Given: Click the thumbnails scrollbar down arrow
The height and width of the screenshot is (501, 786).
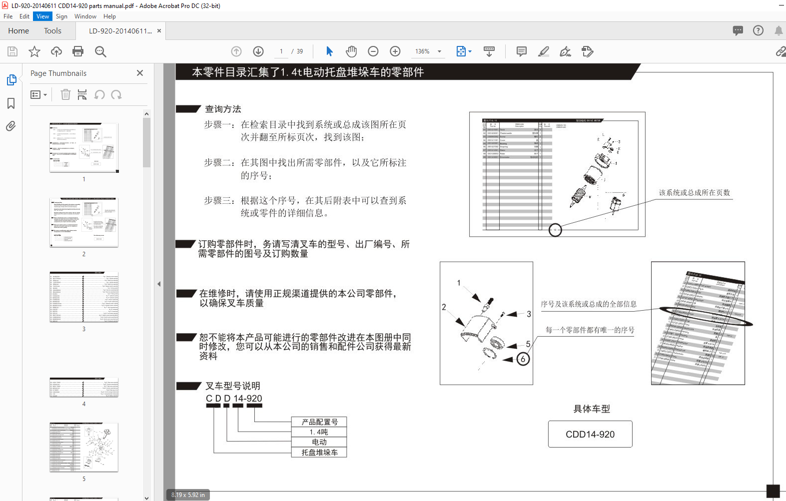Looking at the screenshot, I should pos(146,498).
